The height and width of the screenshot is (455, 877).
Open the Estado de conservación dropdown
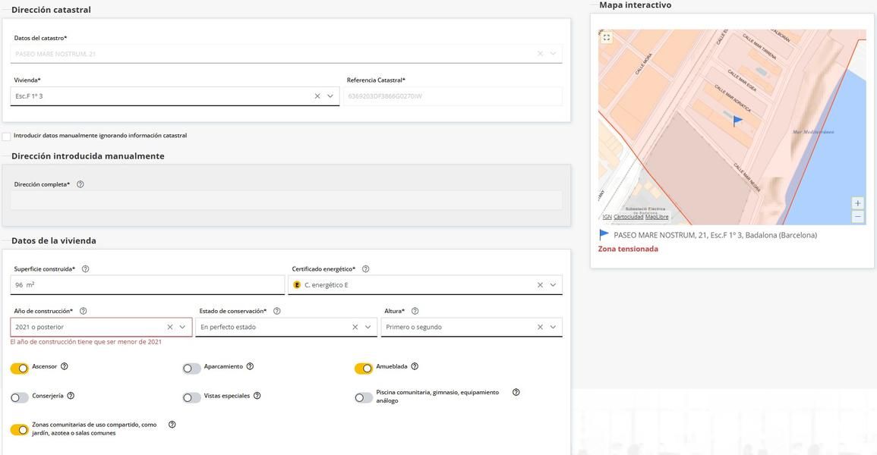(x=368, y=327)
